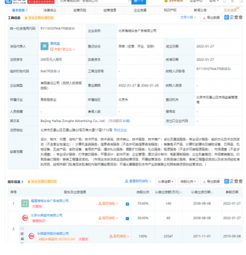
Task: Open first shareholder 福建…广告有限公司 link
Action: pos(50,201)
